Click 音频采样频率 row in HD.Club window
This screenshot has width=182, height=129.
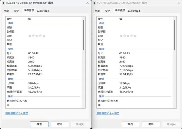43,92
